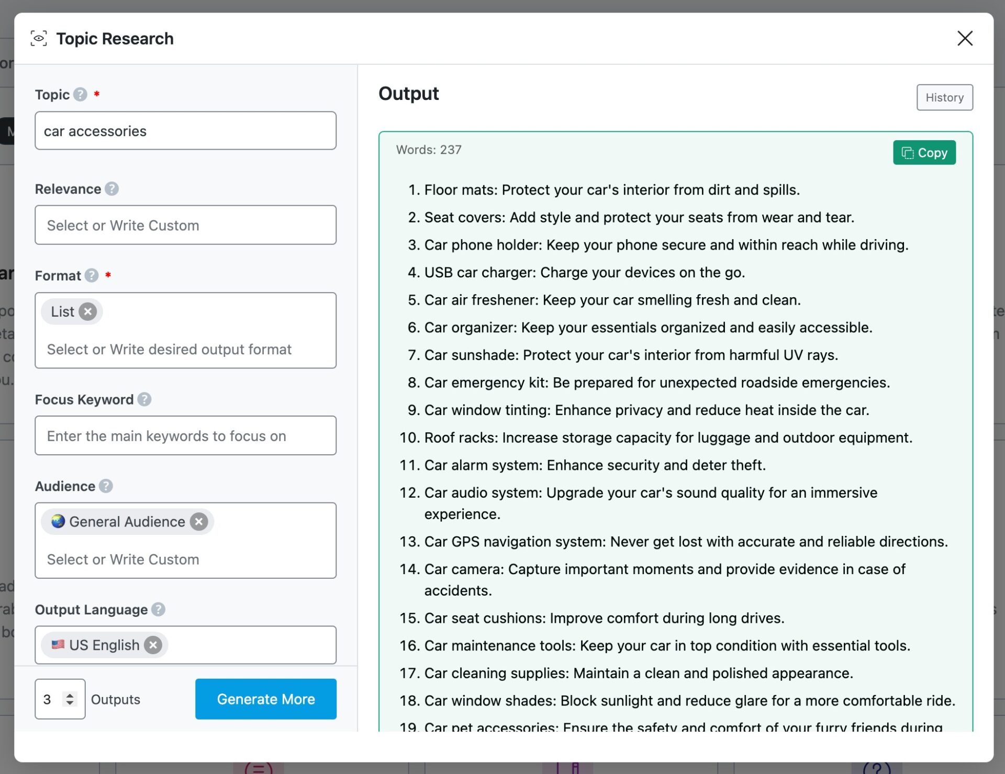1005x774 pixels.
Task: Remove the General Audience tag
Action: pos(199,521)
